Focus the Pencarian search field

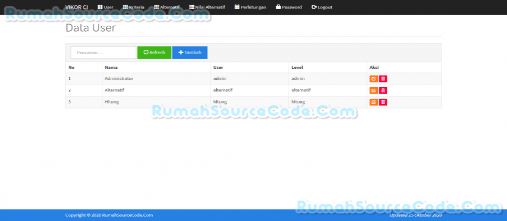click(103, 52)
